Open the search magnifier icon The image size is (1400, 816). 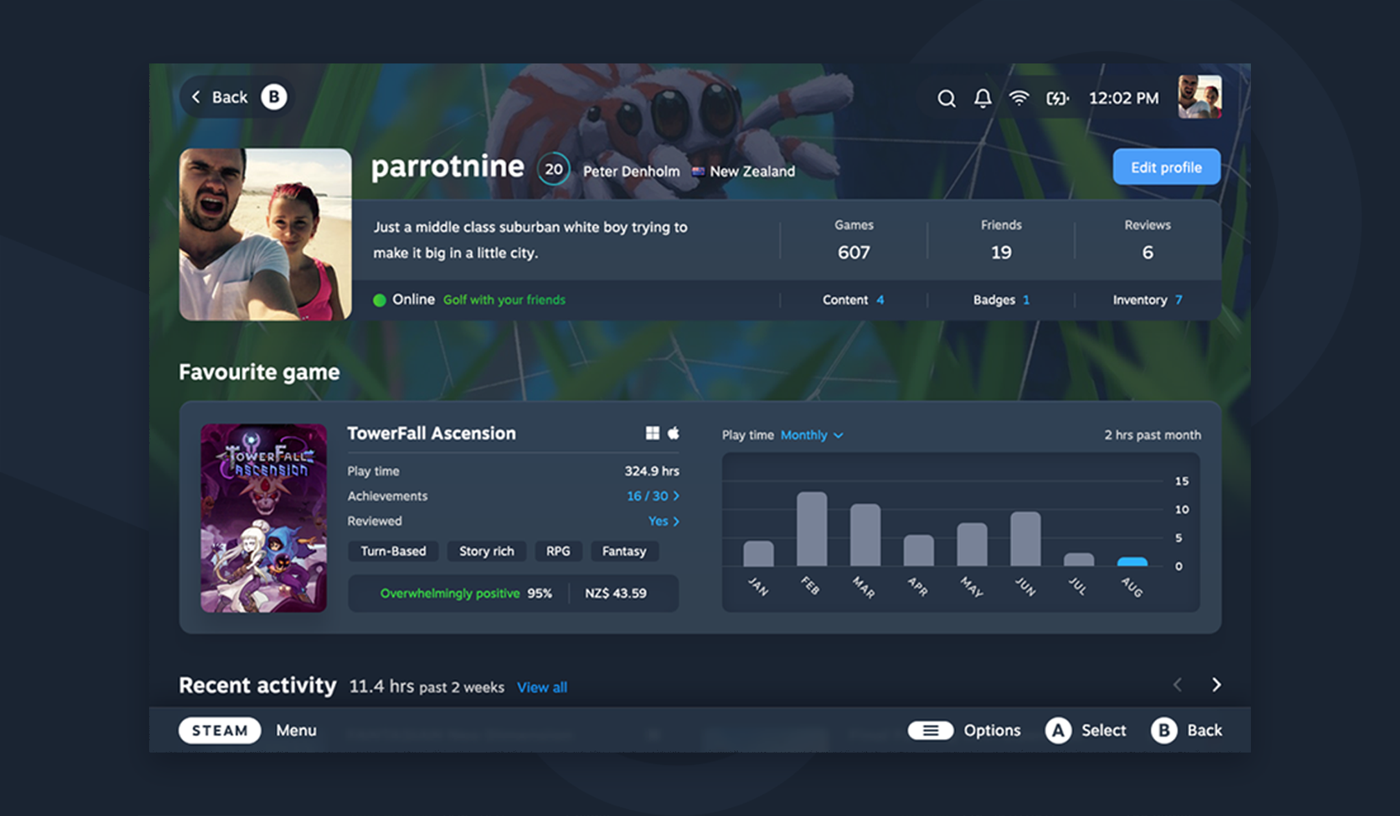(946, 98)
